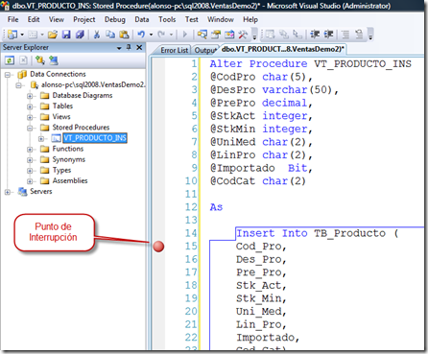Open Solution Explorer via toolbar icon

(202, 35)
